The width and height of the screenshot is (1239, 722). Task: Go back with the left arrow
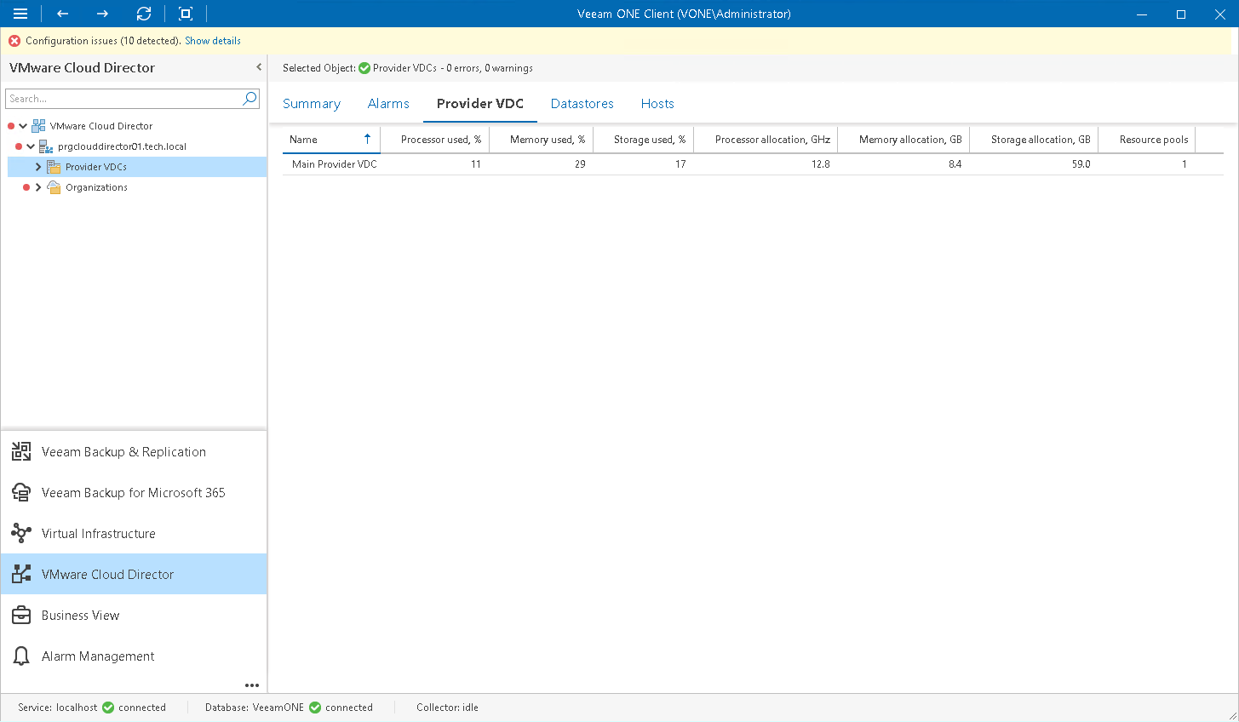[x=62, y=14]
